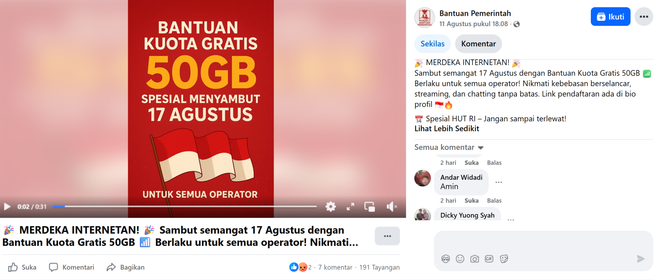Seek along the video progress bar

coord(184,206)
